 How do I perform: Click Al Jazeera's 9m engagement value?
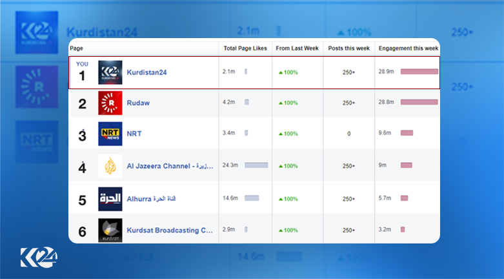[x=382, y=165]
